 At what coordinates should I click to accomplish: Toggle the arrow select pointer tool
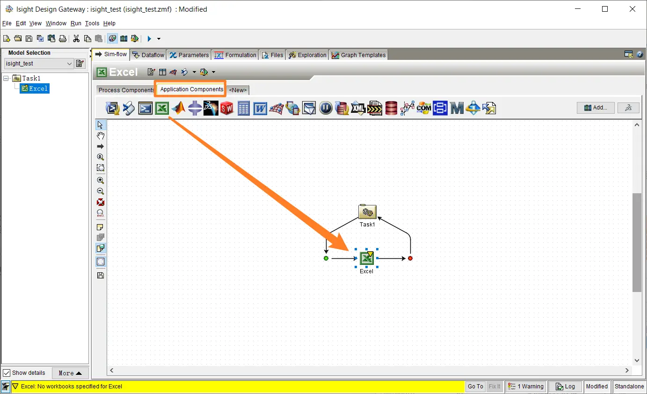coord(101,125)
